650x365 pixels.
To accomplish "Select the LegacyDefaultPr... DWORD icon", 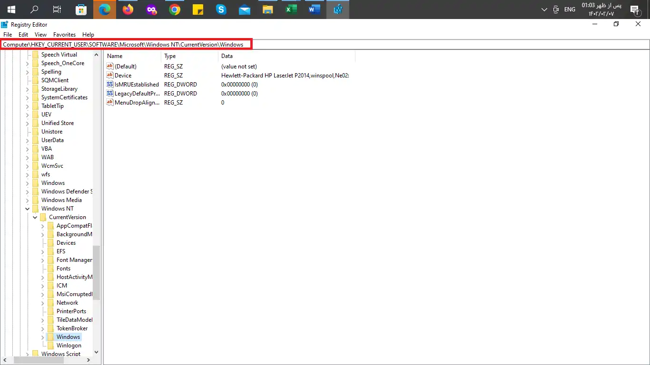I will [x=110, y=94].
